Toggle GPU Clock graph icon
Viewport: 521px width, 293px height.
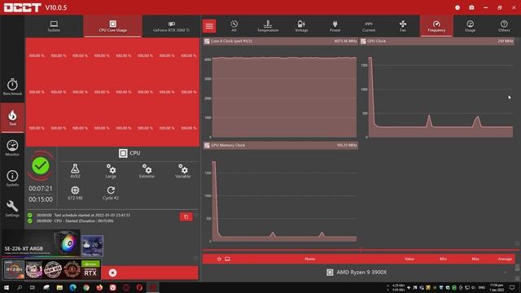[x=363, y=42]
